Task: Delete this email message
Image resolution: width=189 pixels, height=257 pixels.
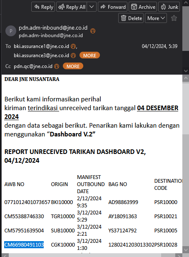Action: pos(131,18)
